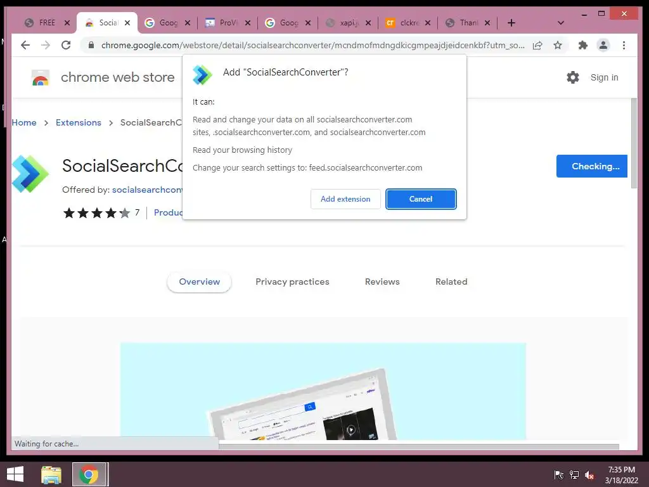Image resolution: width=649 pixels, height=487 pixels.
Task: Close the FREE tab
Action: click(67, 23)
